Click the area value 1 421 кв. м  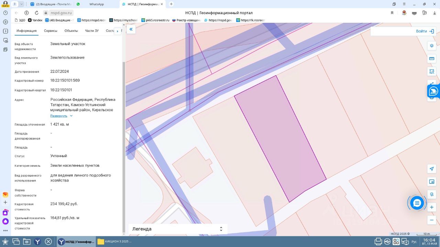(59, 124)
